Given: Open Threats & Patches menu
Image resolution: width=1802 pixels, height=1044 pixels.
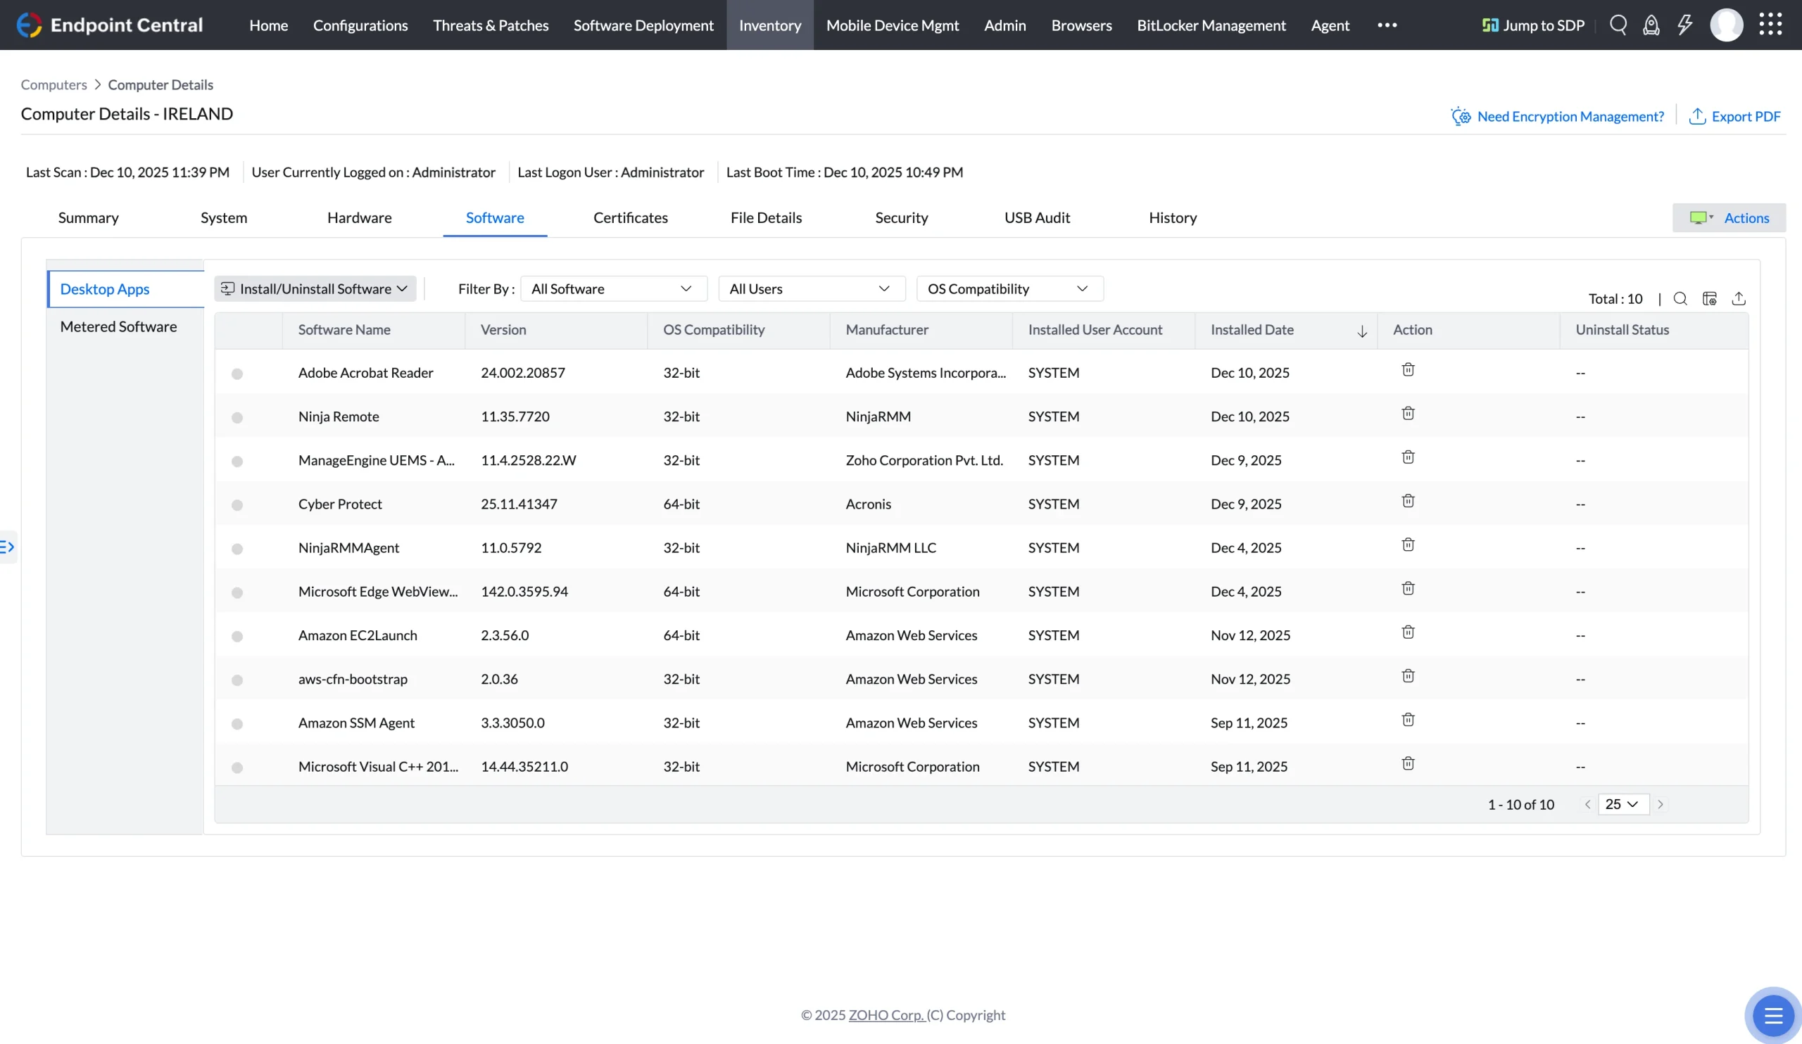Looking at the screenshot, I should (x=491, y=25).
